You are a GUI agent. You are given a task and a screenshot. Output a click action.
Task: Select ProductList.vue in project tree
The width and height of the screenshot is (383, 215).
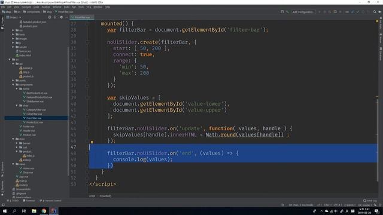[x=35, y=122]
